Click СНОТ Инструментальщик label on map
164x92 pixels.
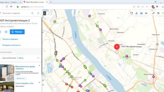point(132,47)
